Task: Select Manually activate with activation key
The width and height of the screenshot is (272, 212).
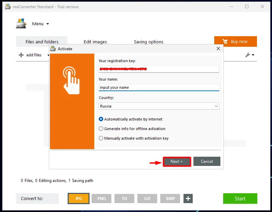Action: click(101, 138)
